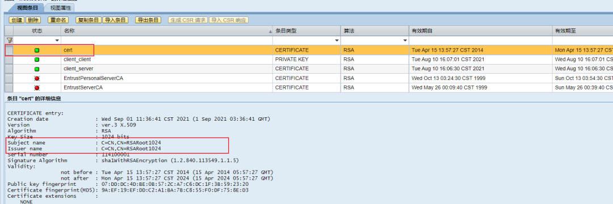Click the 复制条目 button
The image size is (613, 204).
89,20
